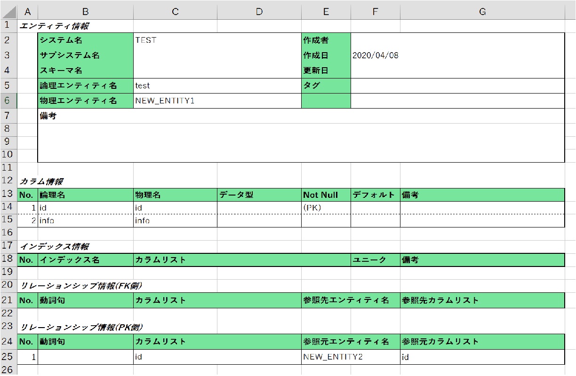The width and height of the screenshot is (576, 376).
Task: Select the 参照先エンティティ名 header cell
Action: coord(350,301)
